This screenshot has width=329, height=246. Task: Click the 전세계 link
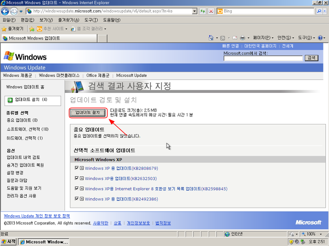(287, 46)
